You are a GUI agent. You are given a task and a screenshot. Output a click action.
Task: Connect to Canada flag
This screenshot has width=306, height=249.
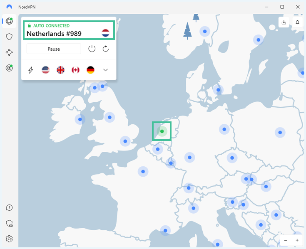75,70
